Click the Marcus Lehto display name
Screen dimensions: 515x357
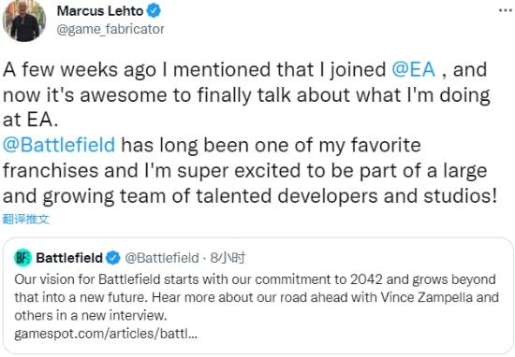100,11
